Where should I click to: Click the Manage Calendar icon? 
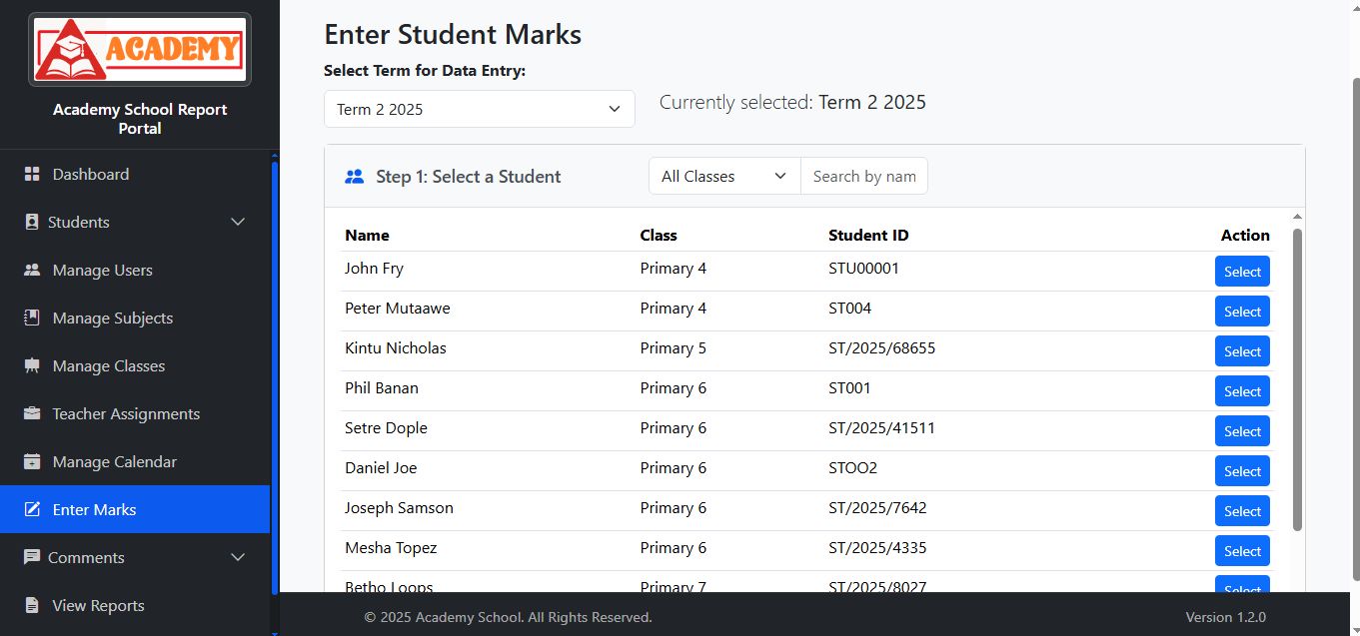point(32,461)
